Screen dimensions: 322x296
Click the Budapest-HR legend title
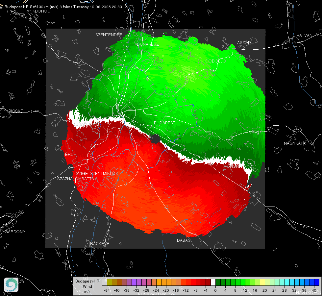[x=87, y=281]
